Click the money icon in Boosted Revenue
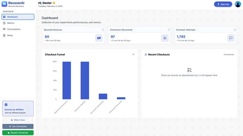This screenshot has height=136, width=243. [x=99, y=38]
